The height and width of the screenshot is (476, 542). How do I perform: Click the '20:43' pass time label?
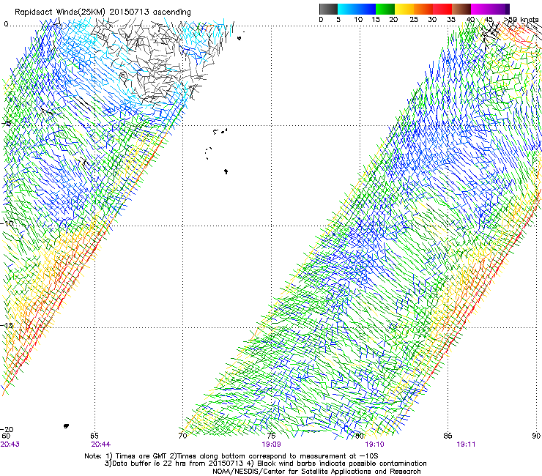click(10, 445)
